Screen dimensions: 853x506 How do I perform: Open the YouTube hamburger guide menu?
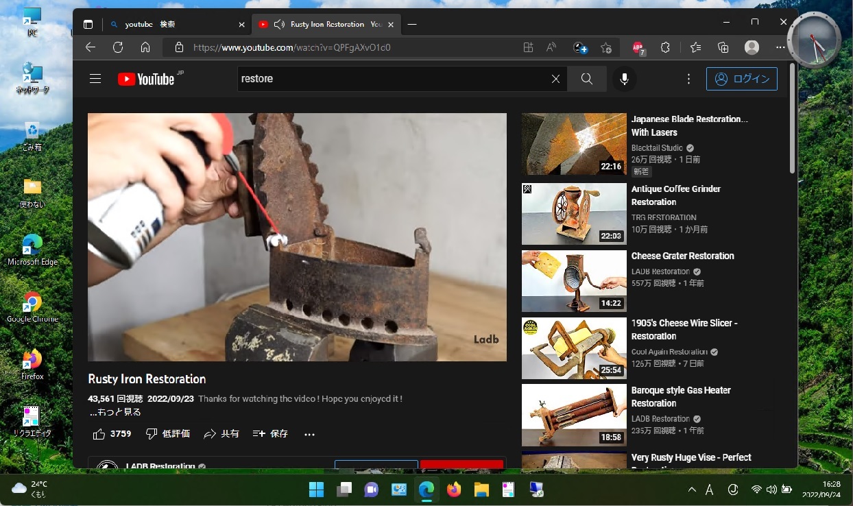(x=95, y=79)
